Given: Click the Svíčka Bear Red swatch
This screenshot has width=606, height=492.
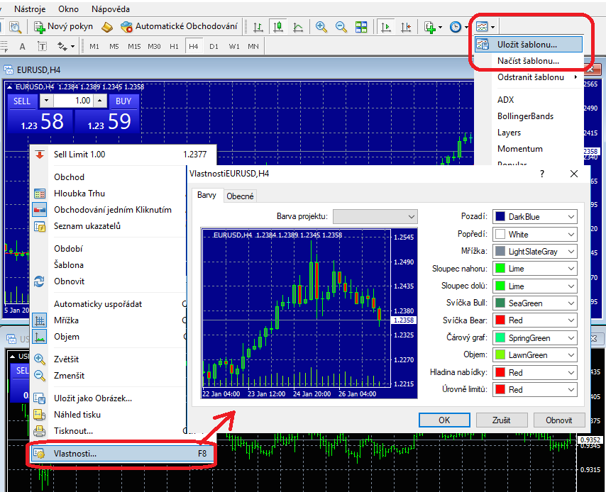Looking at the screenshot, I should point(500,320).
